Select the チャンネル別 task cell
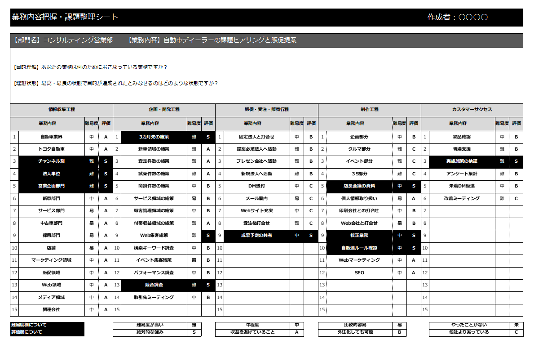Viewport: 534px width, 344px height. (x=51, y=161)
